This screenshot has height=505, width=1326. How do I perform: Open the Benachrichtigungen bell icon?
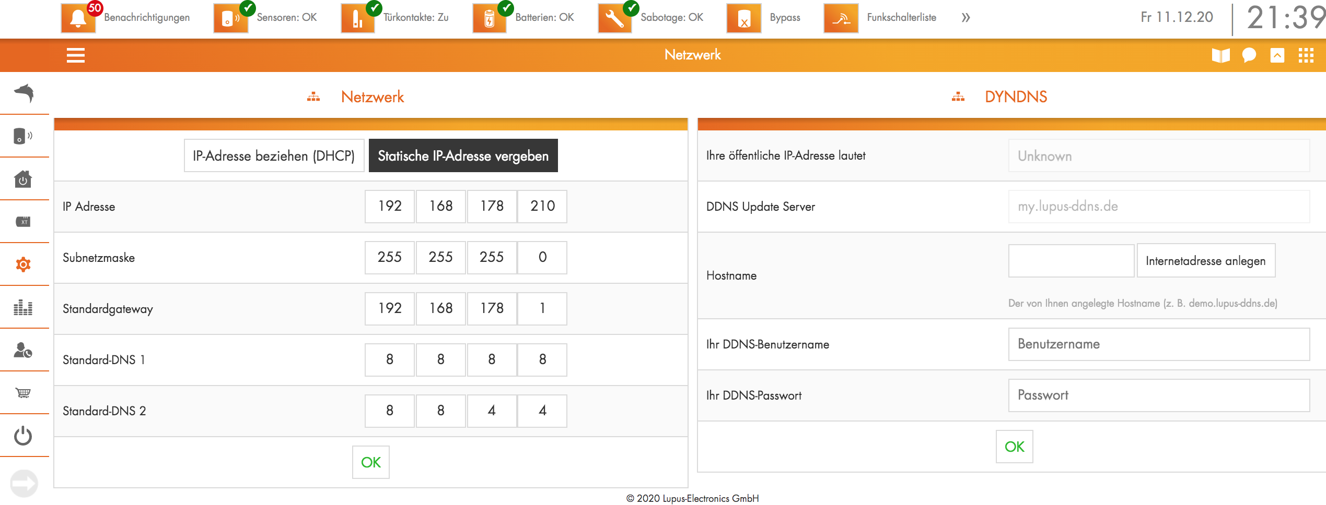(x=78, y=18)
